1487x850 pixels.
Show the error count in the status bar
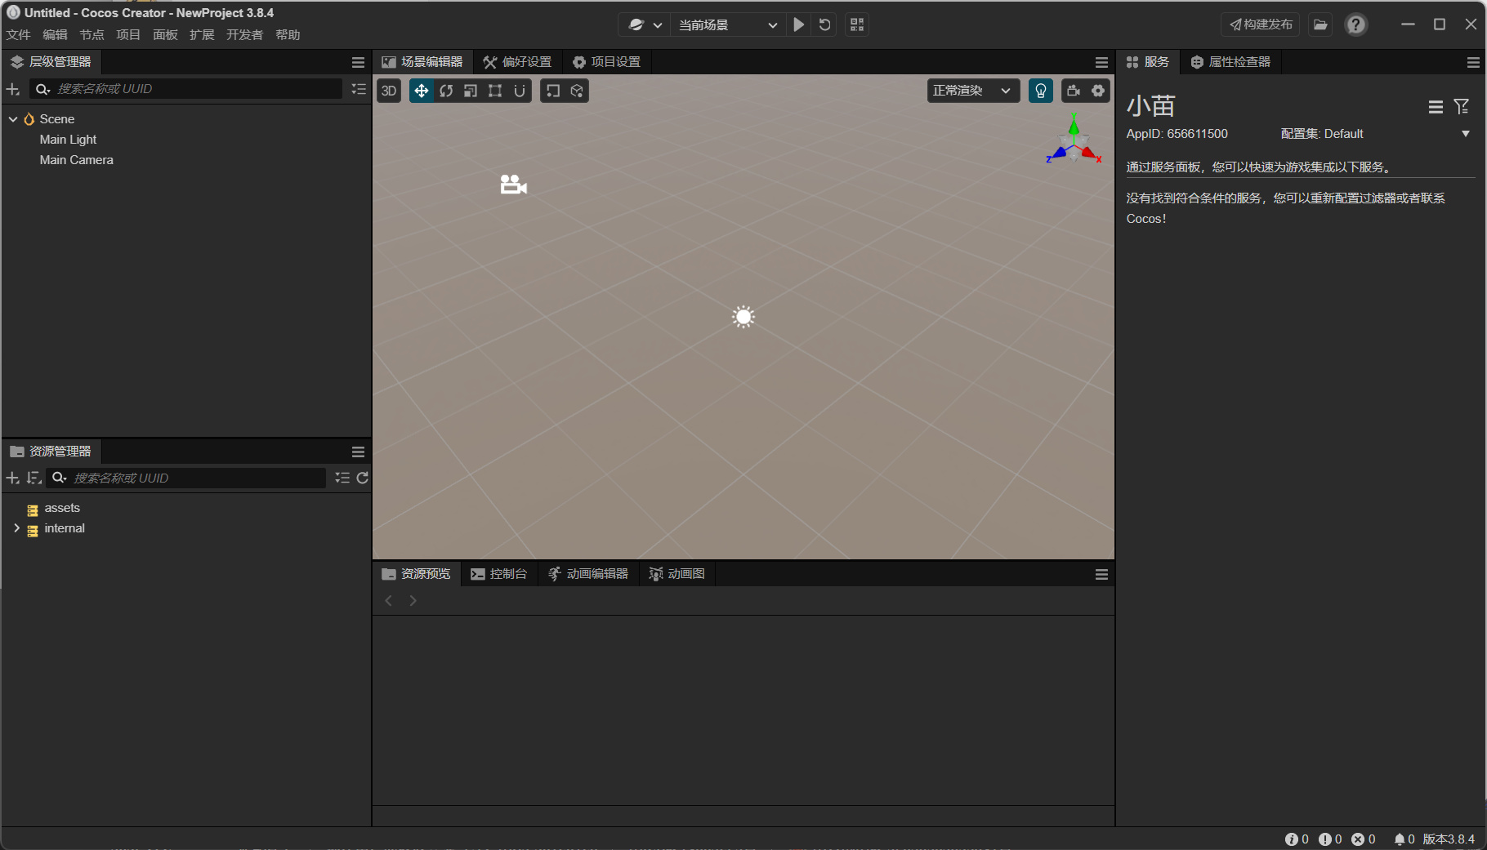[x=1364, y=839]
